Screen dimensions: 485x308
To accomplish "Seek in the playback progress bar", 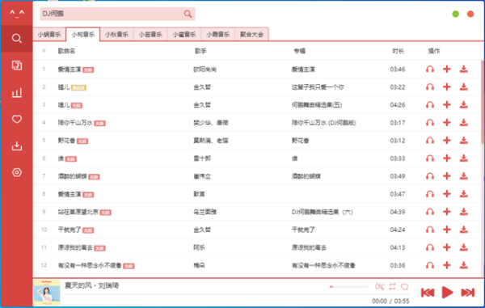I will point(237,294).
